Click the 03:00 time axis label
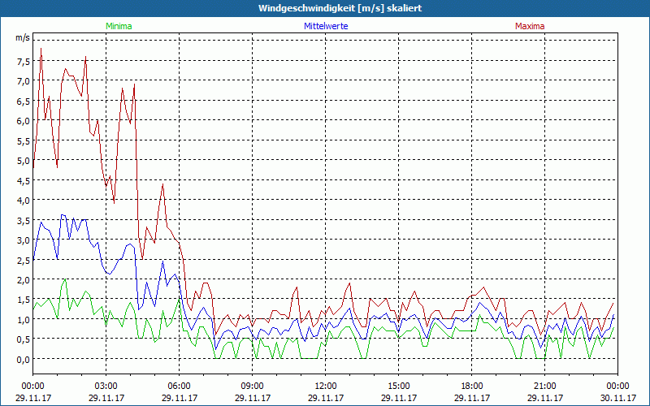The height and width of the screenshot is (406, 650). (x=106, y=387)
